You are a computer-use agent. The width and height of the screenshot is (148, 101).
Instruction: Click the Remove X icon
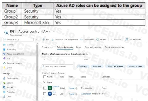tap(112, 39)
